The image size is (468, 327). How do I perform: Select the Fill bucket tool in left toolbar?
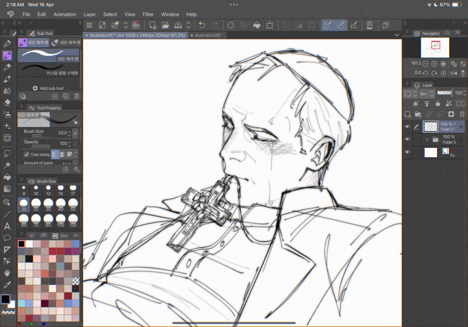coord(7,177)
